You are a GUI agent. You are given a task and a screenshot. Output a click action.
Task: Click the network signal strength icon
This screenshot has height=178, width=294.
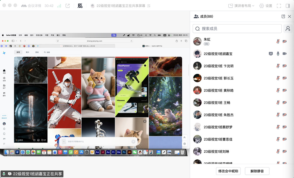[x=59, y=6]
